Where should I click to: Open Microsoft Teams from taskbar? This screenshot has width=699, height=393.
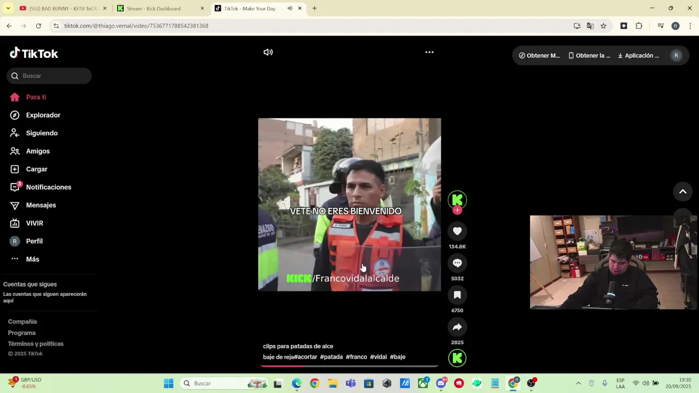pos(351,384)
